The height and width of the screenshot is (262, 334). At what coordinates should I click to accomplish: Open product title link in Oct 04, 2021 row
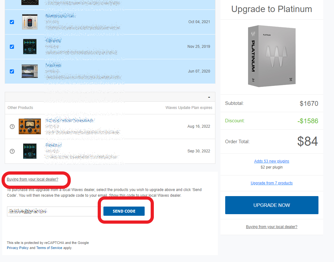(x=61, y=16)
